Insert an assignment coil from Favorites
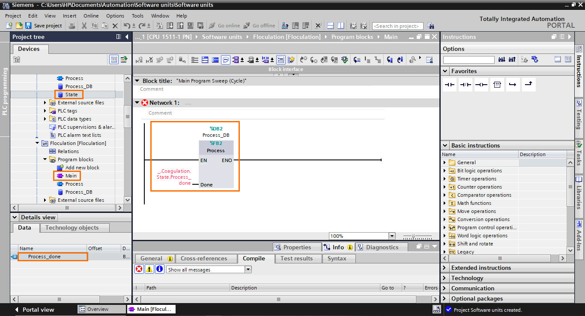This screenshot has height=316, width=585. (x=481, y=84)
